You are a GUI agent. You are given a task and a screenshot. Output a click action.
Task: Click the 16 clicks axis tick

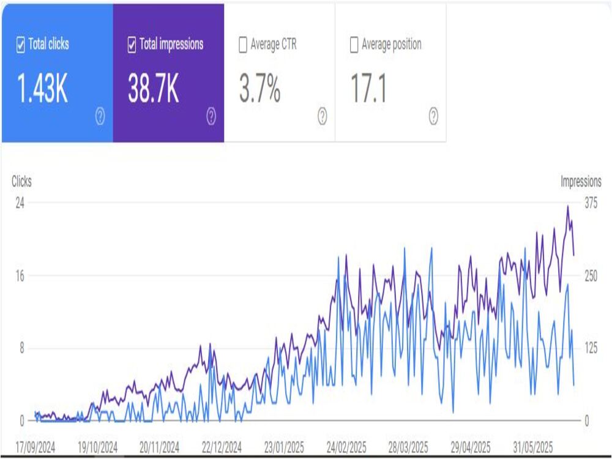coord(20,276)
